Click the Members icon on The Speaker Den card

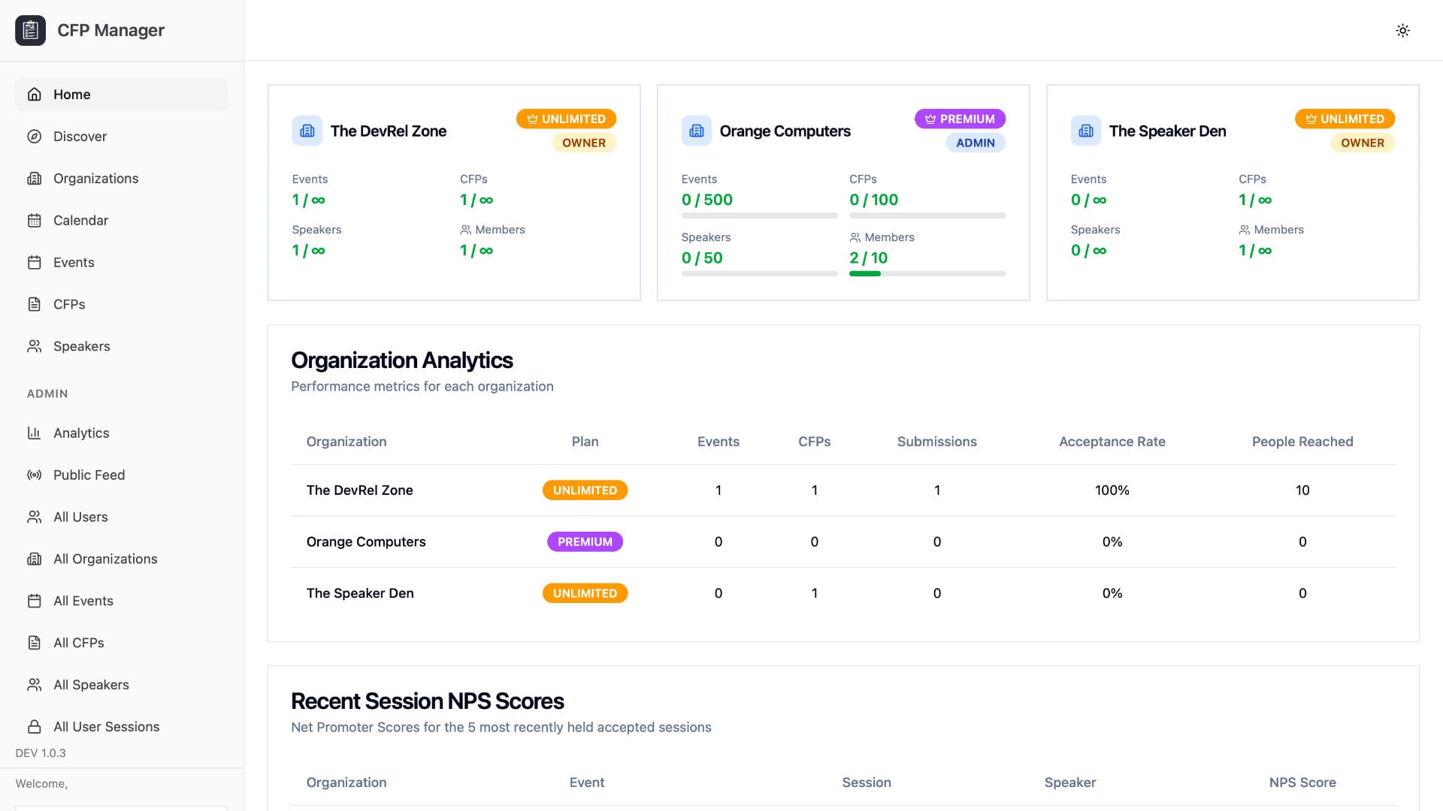click(x=1244, y=230)
